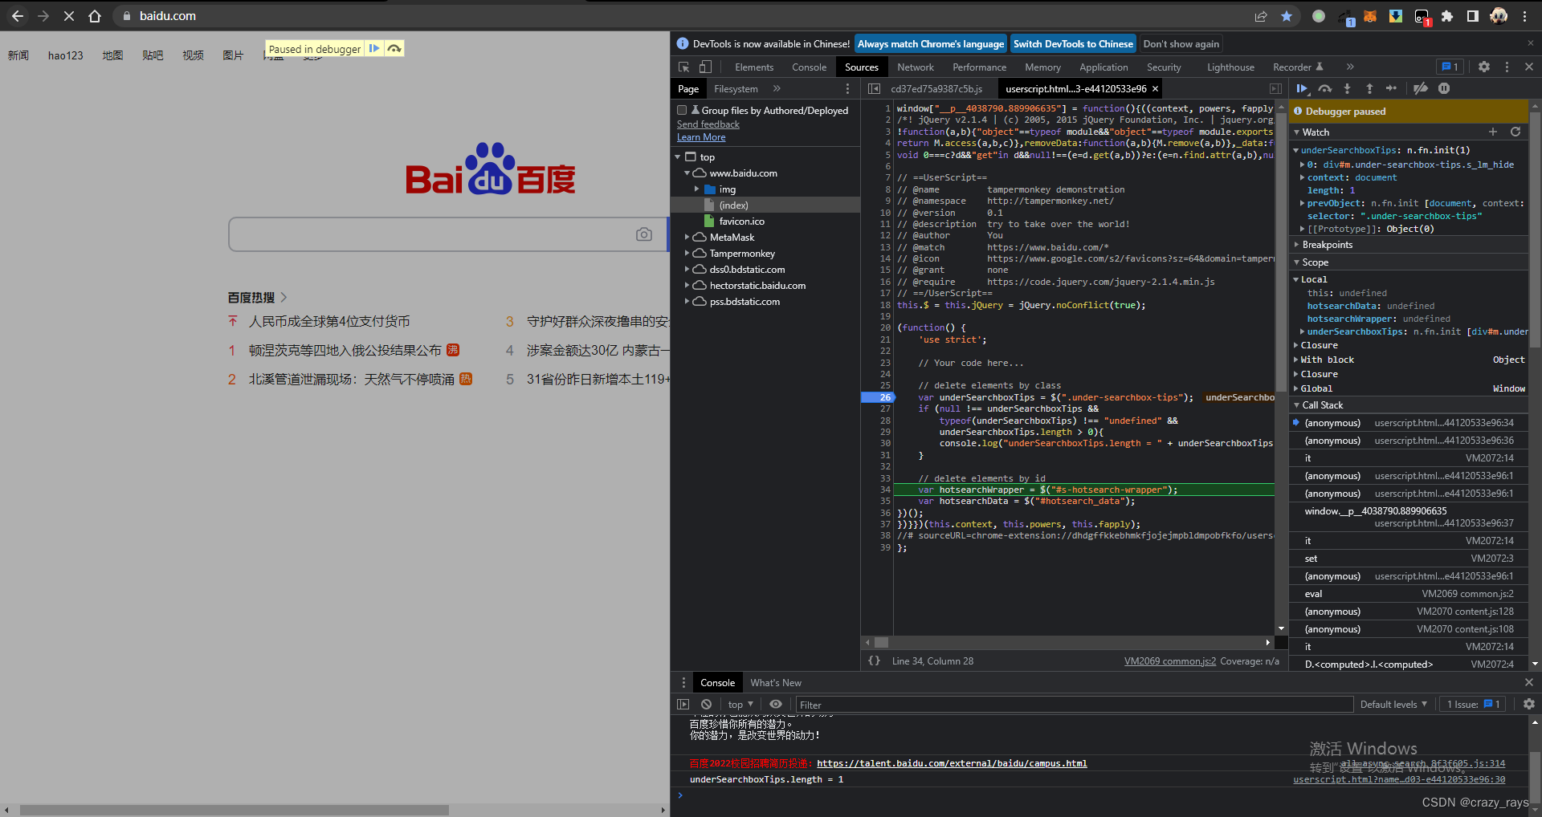Show the console sidebar
Screen dimensions: 1542x817
click(x=683, y=705)
